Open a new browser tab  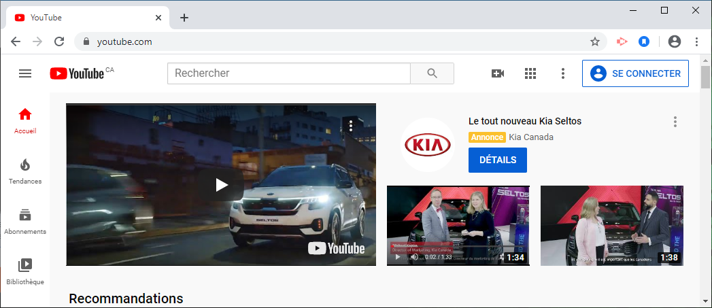click(x=184, y=18)
